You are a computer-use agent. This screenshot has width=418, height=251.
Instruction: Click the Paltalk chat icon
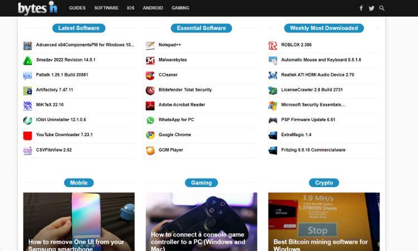[x=27, y=76]
